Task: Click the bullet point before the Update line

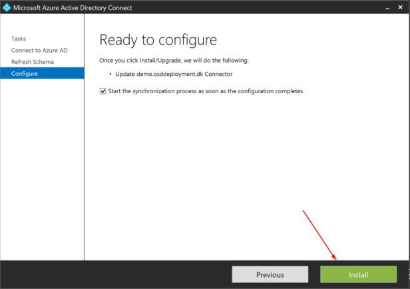Action: tap(109, 75)
